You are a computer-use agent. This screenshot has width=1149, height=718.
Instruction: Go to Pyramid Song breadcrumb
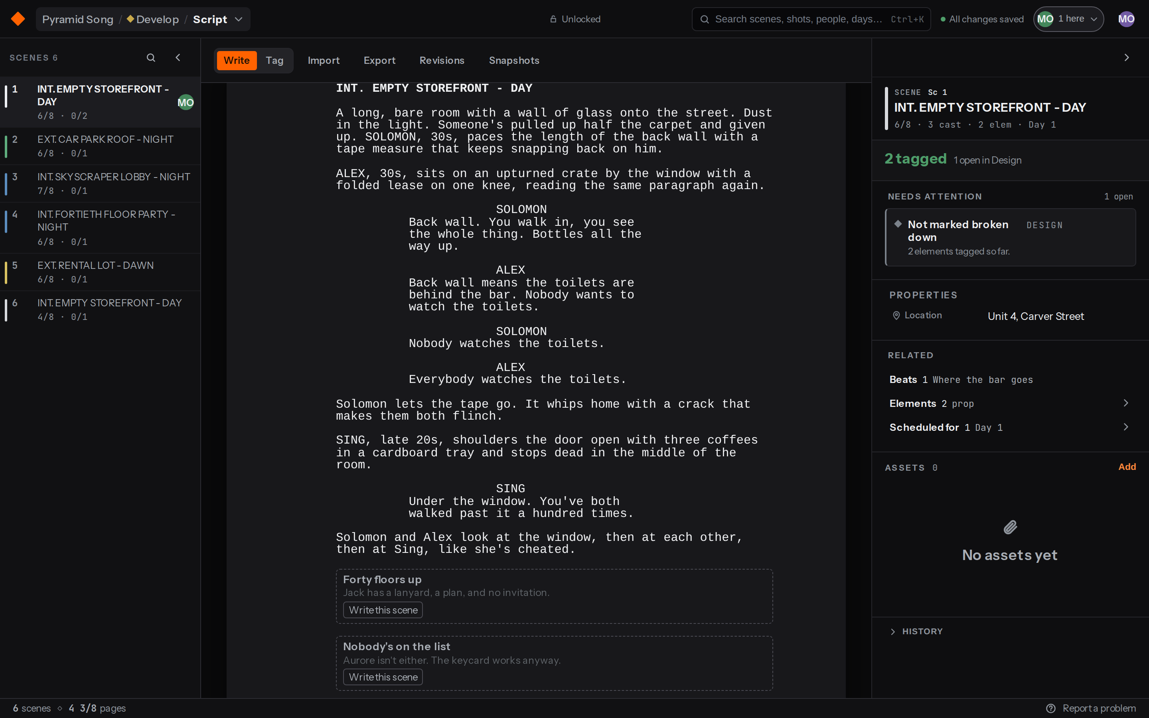click(78, 19)
